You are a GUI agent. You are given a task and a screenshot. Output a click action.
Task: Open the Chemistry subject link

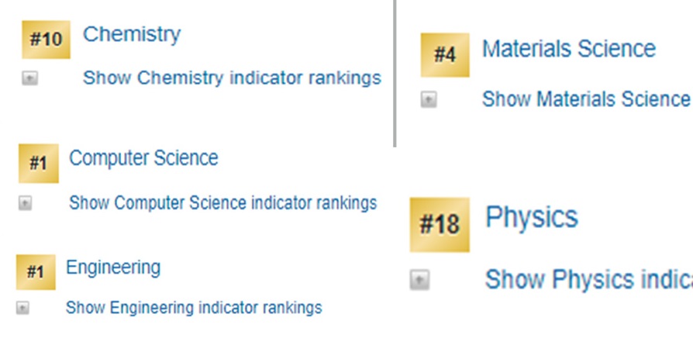pyautogui.click(x=132, y=34)
